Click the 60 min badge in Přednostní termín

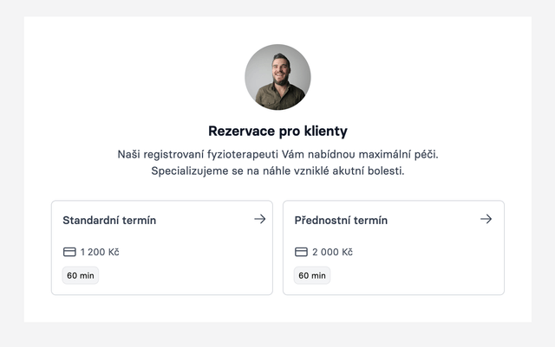click(x=312, y=275)
